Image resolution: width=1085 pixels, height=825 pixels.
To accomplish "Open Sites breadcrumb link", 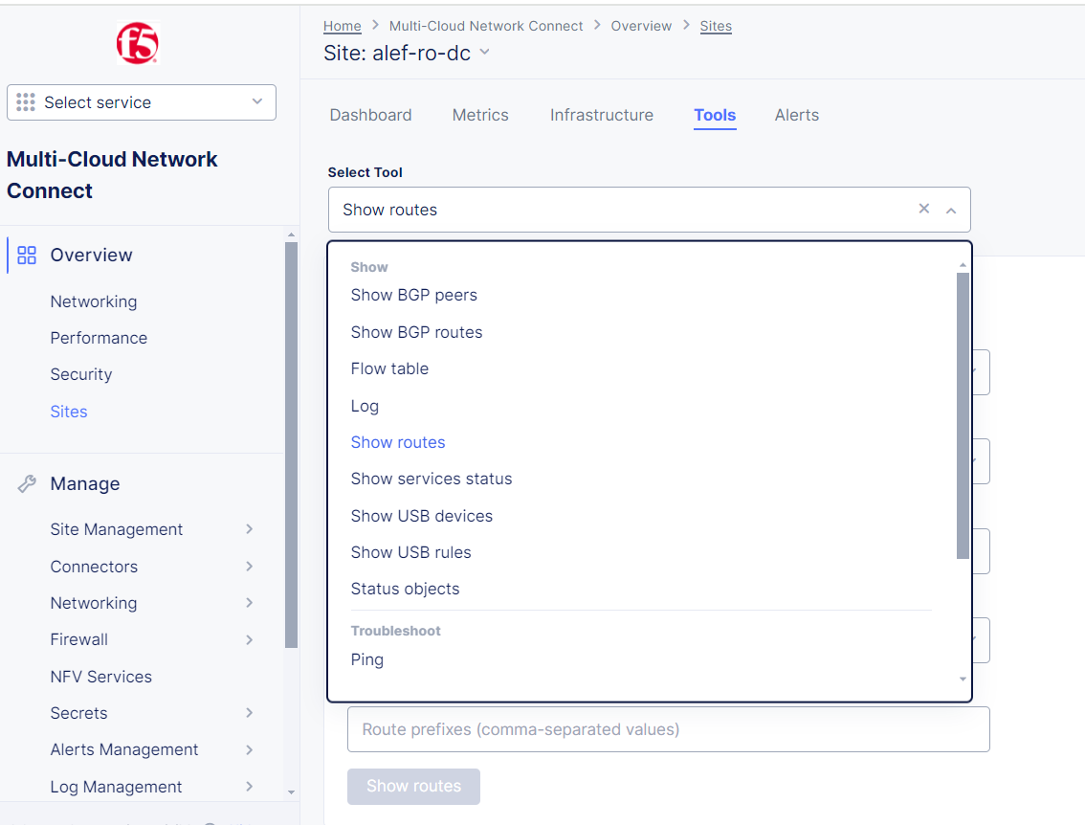I will pyautogui.click(x=716, y=26).
